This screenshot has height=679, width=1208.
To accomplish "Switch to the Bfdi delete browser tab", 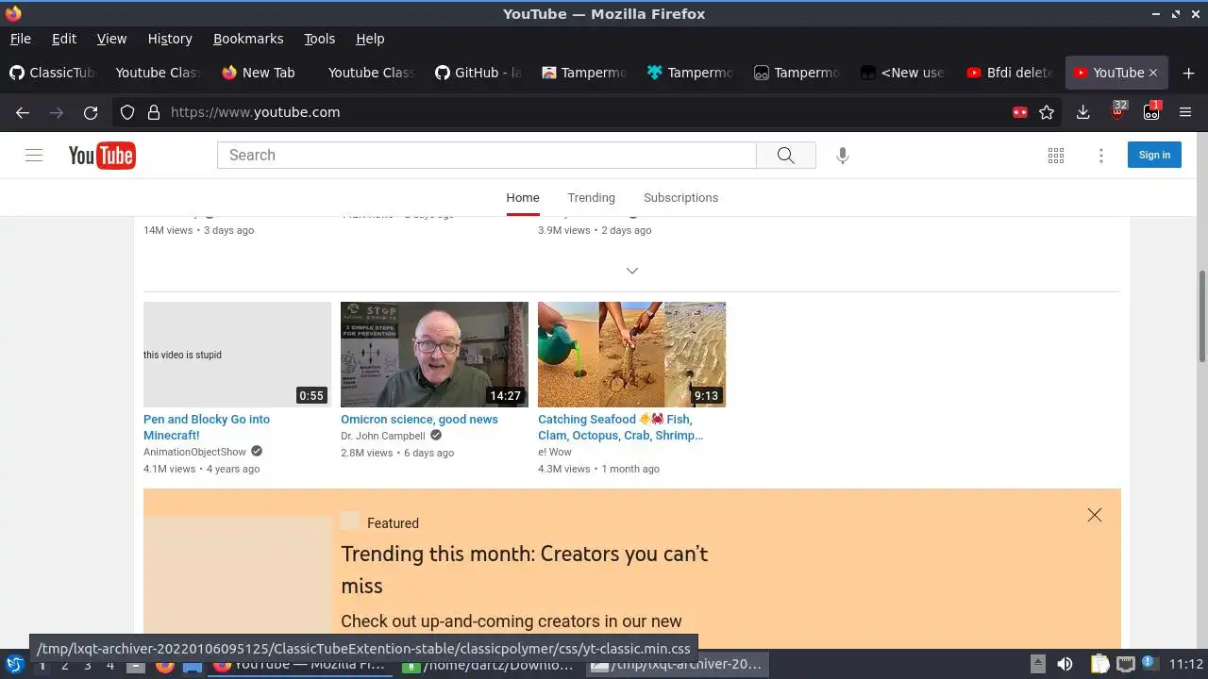I will point(1010,73).
